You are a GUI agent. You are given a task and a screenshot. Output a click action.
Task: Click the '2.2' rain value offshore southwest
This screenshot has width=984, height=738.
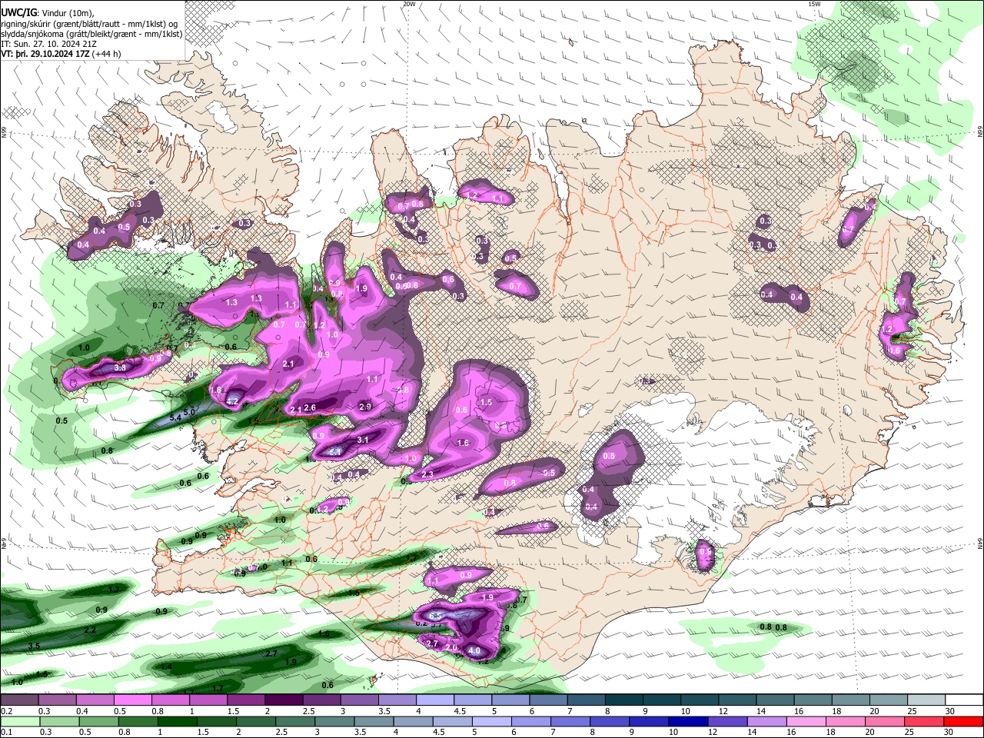click(90, 630)
